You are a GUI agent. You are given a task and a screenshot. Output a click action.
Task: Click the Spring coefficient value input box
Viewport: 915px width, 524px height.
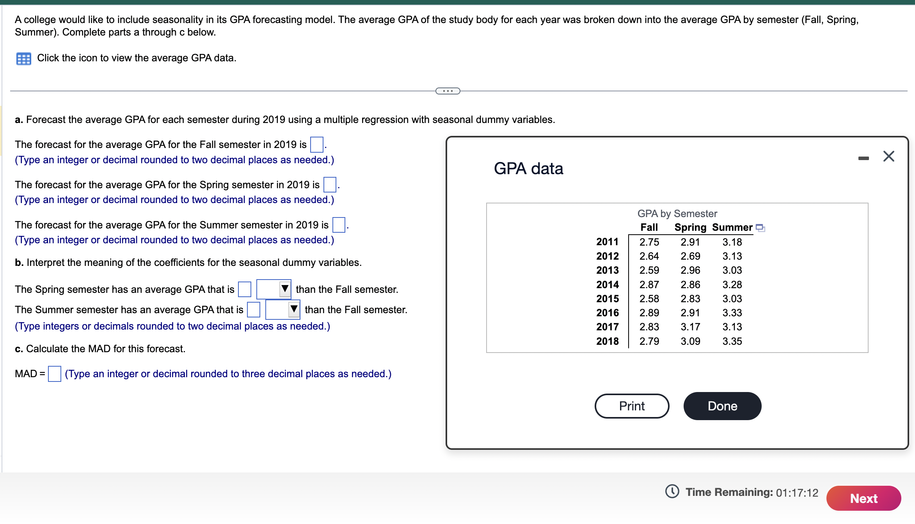point(245,289)
